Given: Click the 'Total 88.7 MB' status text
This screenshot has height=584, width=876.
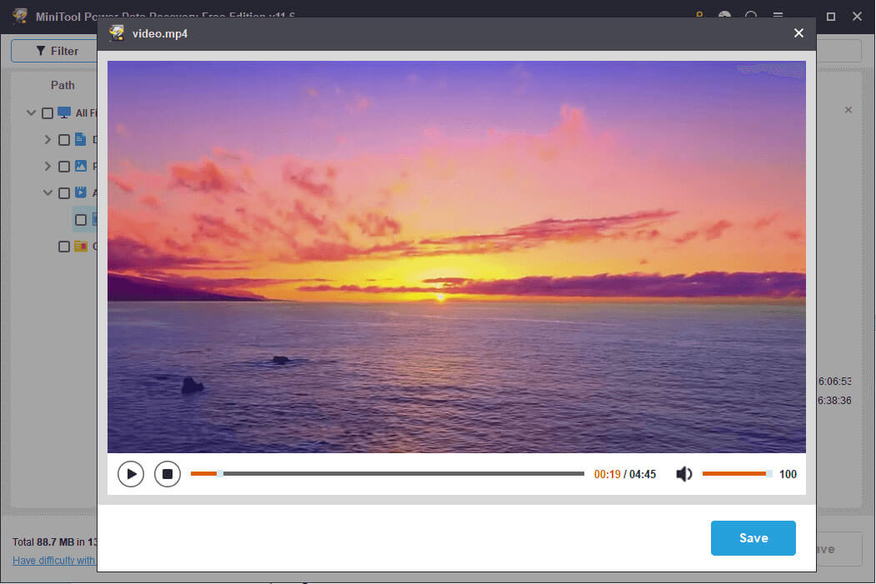Looking at the screenshot, I should (55, 542).
